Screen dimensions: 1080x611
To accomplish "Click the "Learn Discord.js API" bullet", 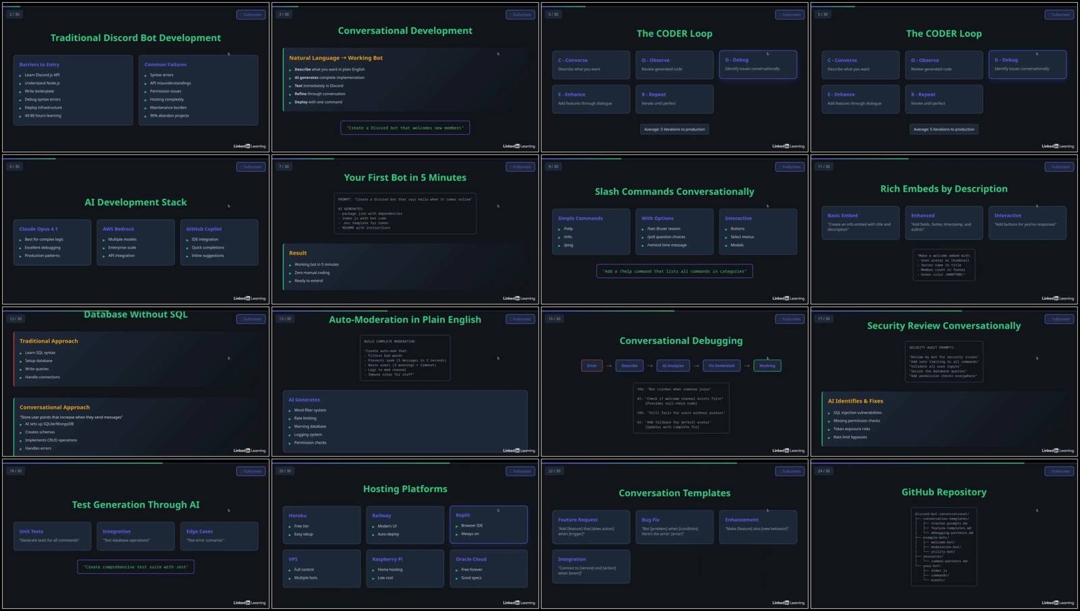I will pos(42,75).
